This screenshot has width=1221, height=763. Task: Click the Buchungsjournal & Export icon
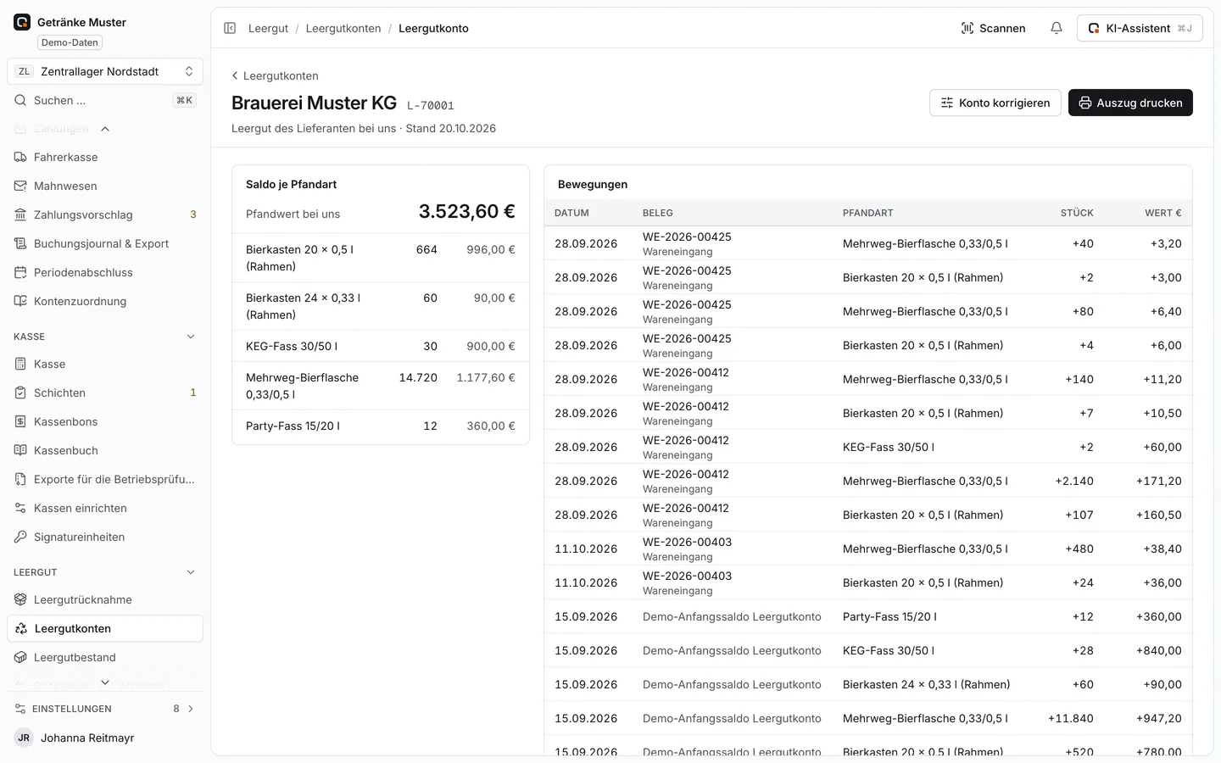click(20, 243)
